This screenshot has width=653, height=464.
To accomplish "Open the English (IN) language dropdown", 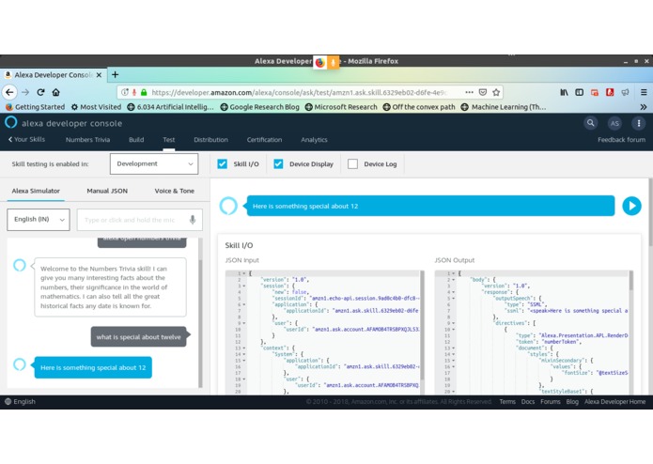I will pos(39,219).
